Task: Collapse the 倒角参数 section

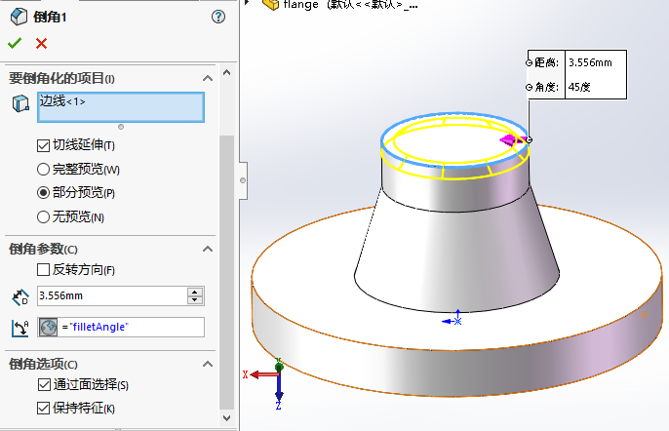Action: pyautogui.click(x=207, y=250)
